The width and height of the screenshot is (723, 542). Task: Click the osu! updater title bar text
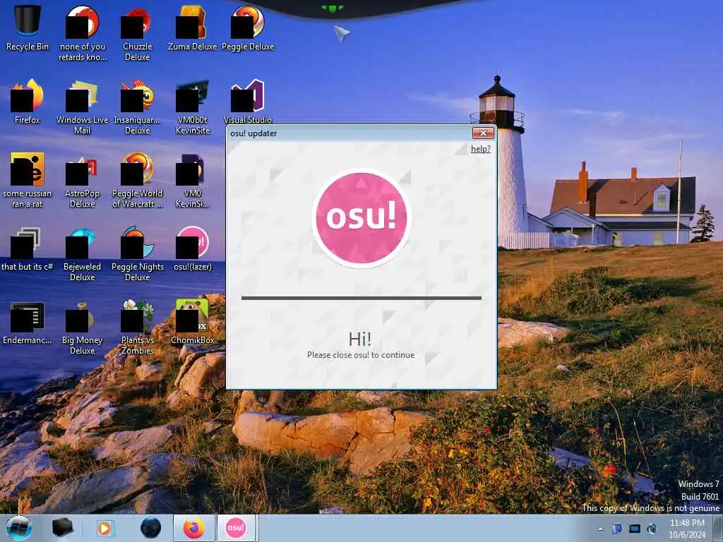pyautogui.click(x=253, y=133)
